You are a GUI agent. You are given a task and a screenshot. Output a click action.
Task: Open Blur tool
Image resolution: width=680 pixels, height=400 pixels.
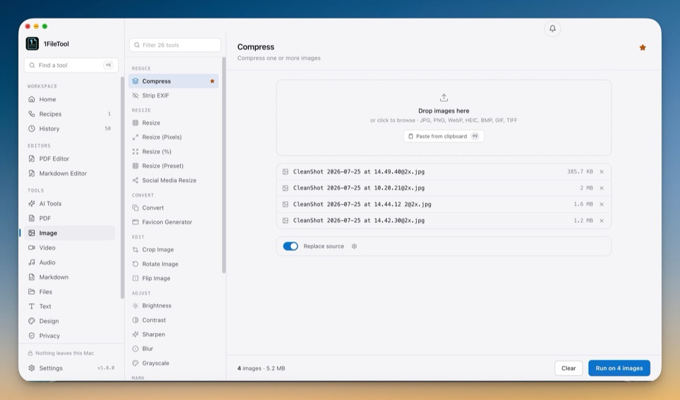[x=174, y=349]
